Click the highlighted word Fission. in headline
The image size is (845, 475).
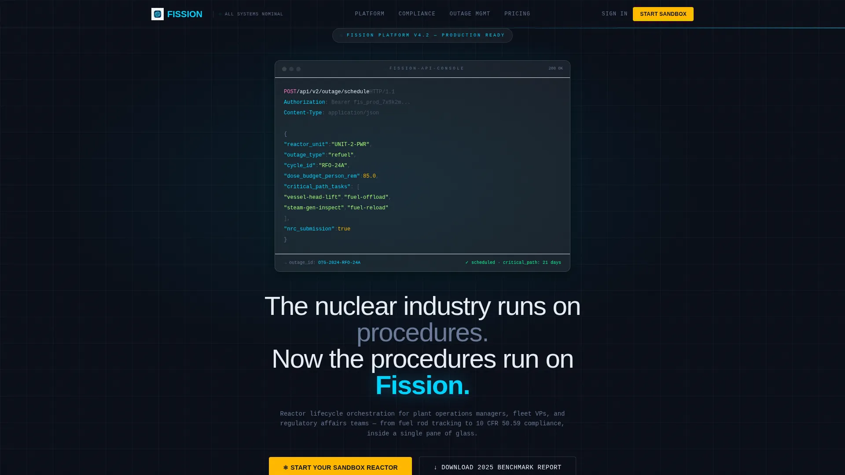(422, 385)
